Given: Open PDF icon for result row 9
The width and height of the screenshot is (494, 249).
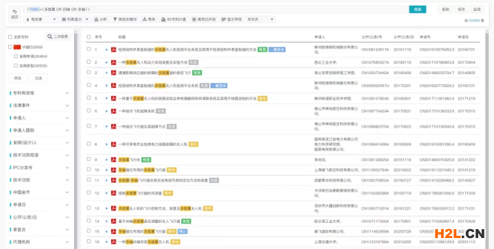Looking at the screenshot, I should coord(114,160).
